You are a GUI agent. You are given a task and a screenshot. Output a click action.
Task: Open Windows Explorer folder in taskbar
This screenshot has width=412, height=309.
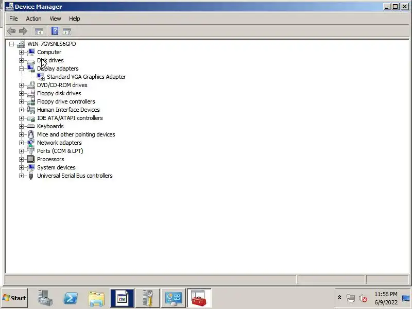[x=96, y=299]
